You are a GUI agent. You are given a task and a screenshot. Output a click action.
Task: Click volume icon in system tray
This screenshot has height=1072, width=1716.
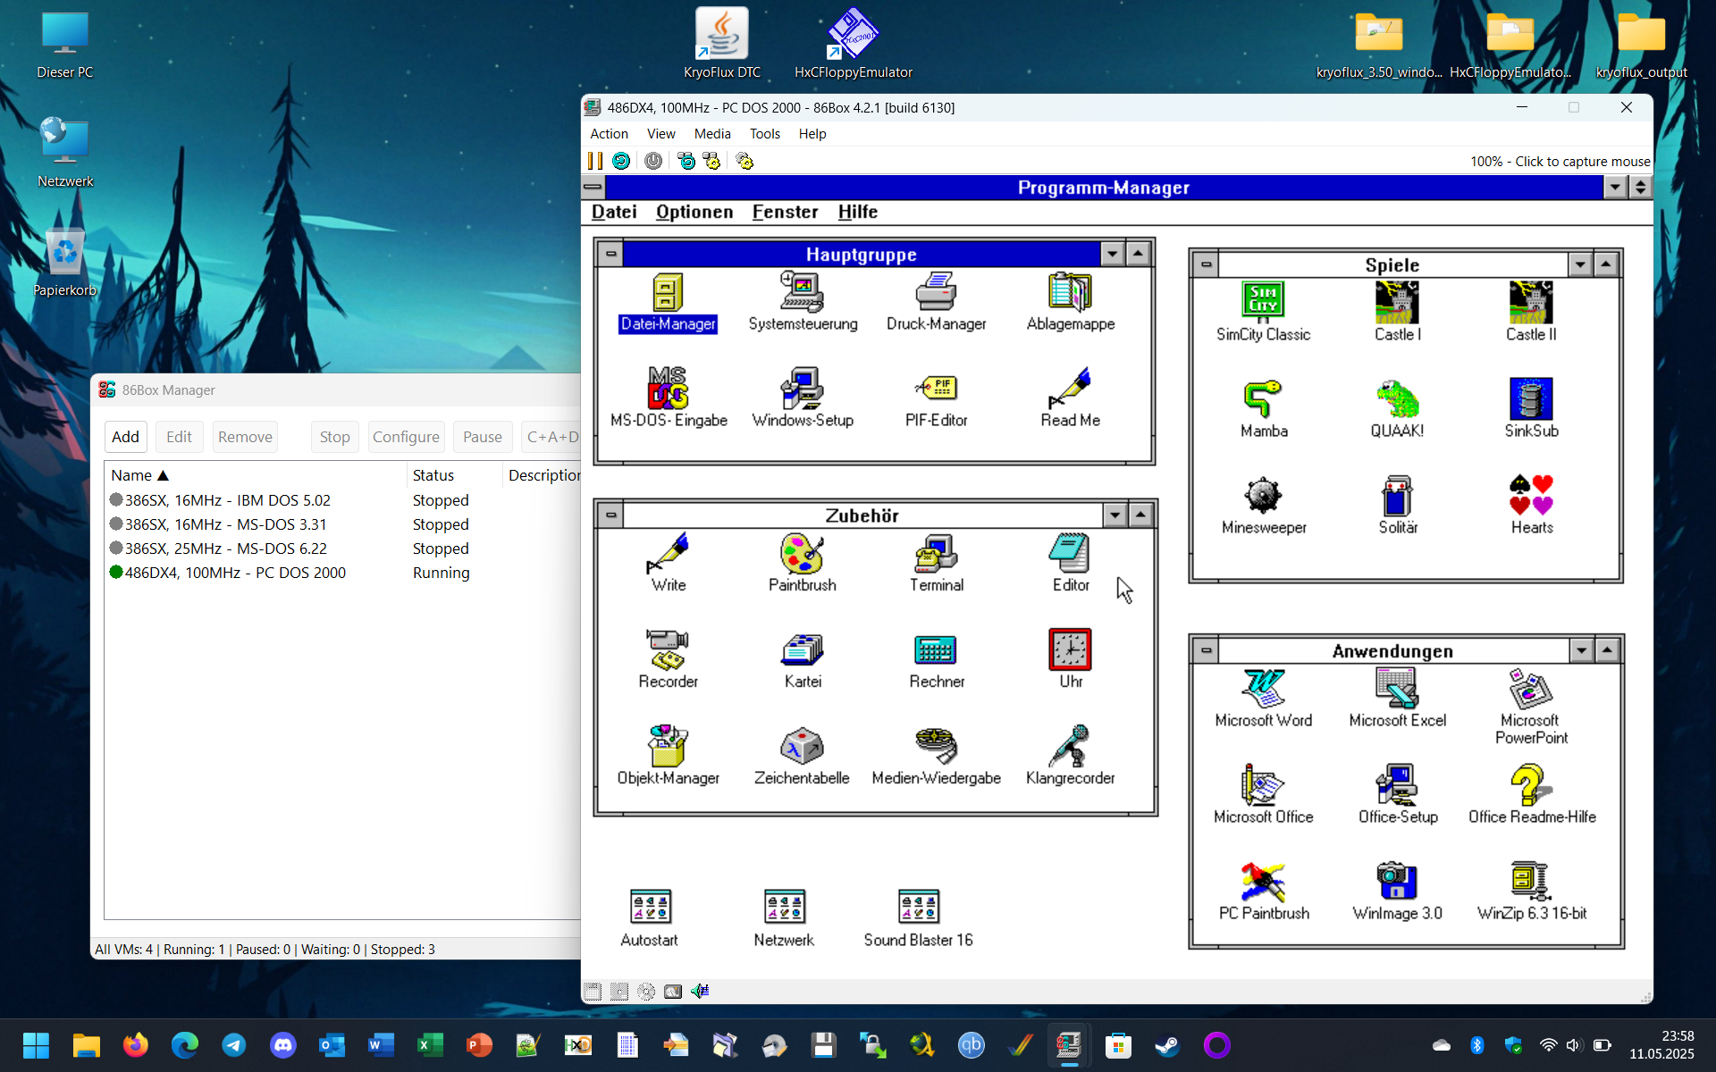pos(1574,1044)
